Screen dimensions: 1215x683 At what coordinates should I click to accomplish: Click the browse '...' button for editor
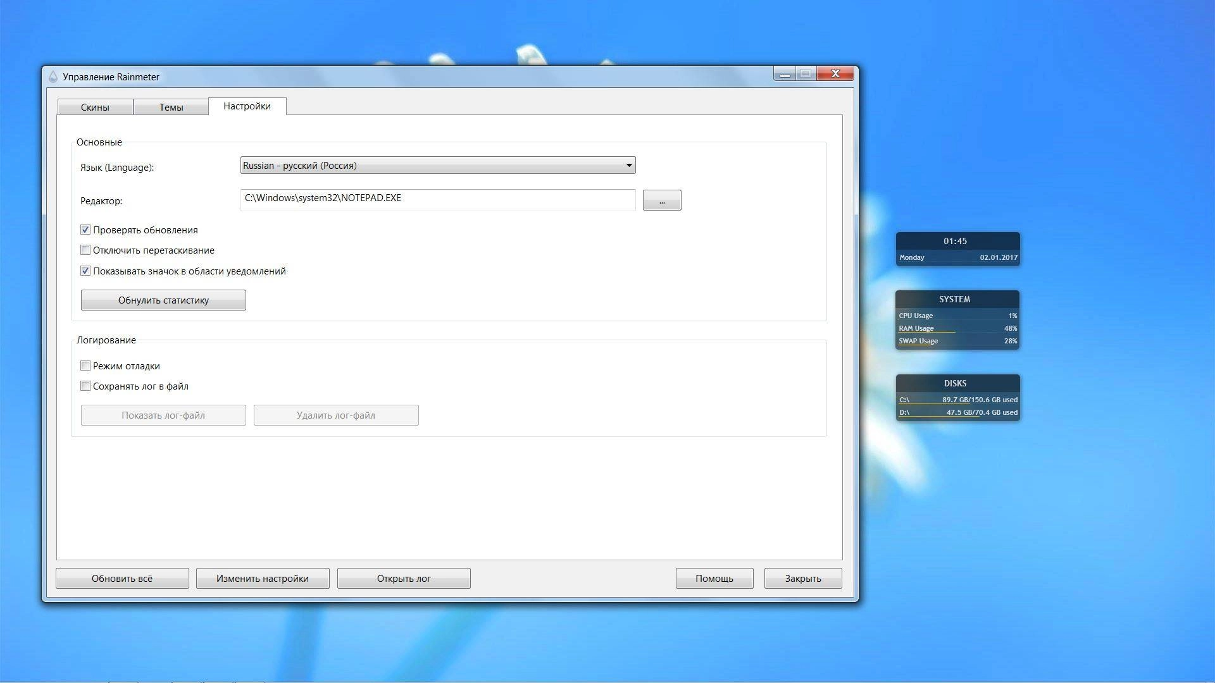pos(662,200)
